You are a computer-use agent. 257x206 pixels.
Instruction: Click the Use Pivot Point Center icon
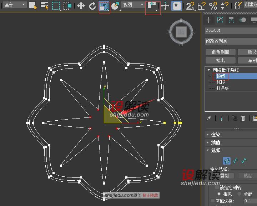[152, 6]
